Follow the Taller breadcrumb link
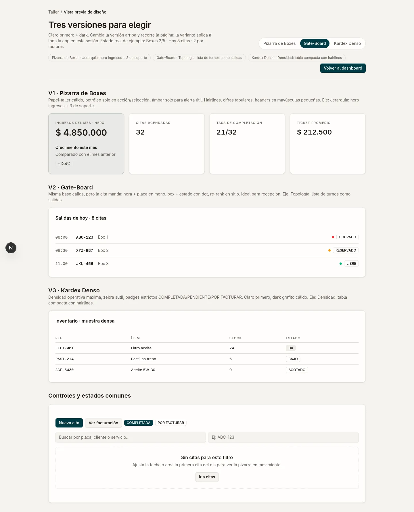Screen dimensions: 414x512 pyautogui.click(x=53, y=12)
